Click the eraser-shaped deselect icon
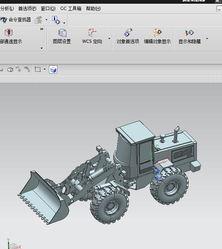The height and width of the screenshot is (249, 222). click(x=10, y=69)
